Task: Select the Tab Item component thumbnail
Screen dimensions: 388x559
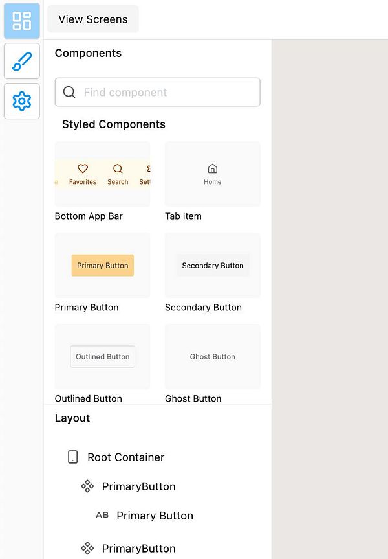Action: tap(213, 174)
